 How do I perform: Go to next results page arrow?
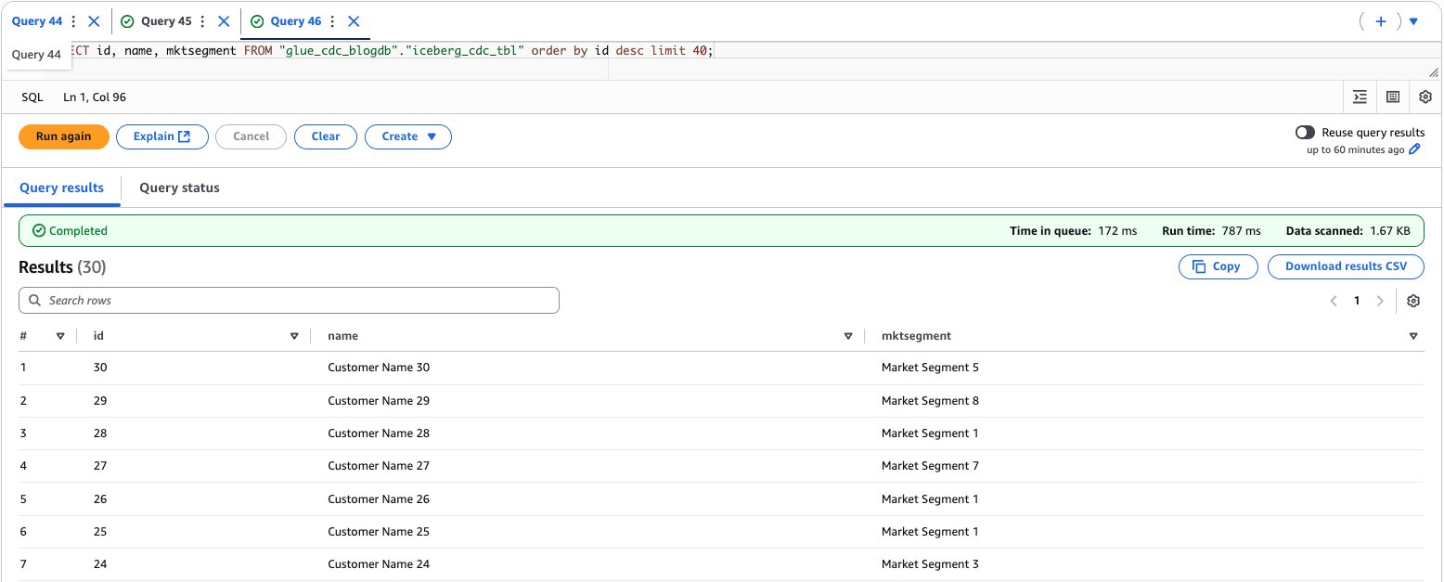point(1380,301)
